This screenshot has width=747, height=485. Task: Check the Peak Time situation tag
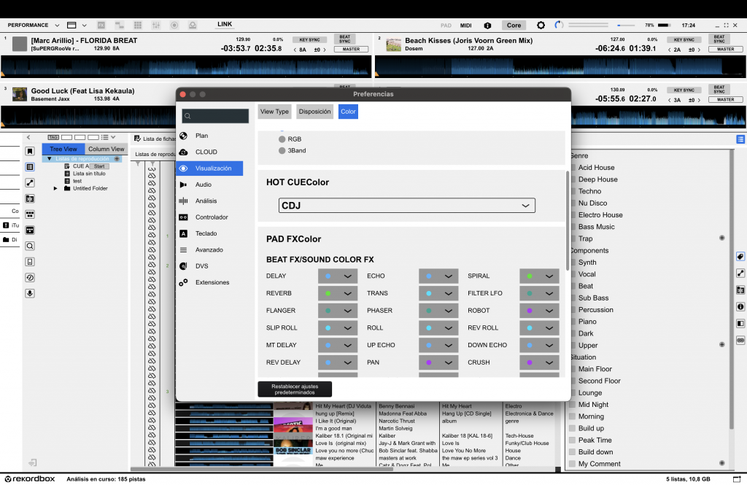pyautogui.click(x=573, y=441)
